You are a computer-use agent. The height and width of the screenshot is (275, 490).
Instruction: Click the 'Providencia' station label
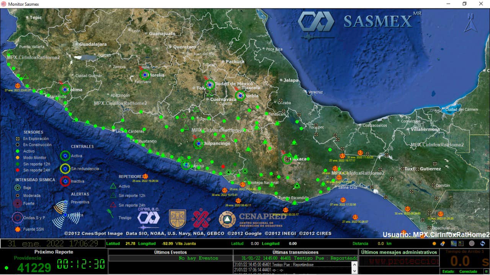coord(27,258)
